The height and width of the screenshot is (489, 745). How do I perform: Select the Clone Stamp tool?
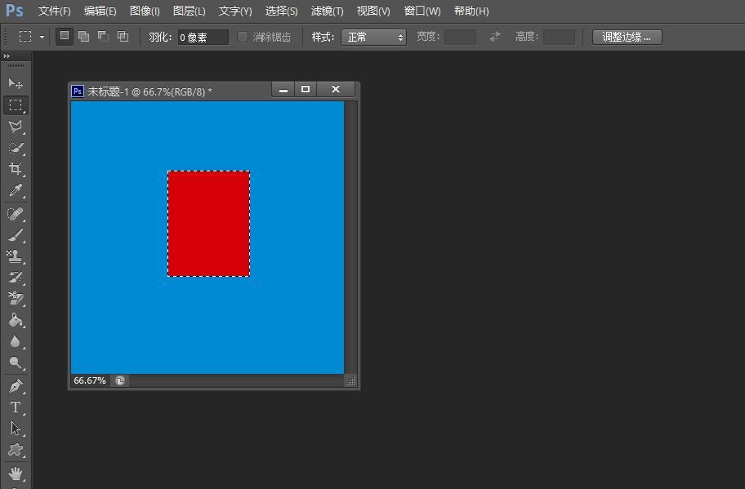pos(16,256)
